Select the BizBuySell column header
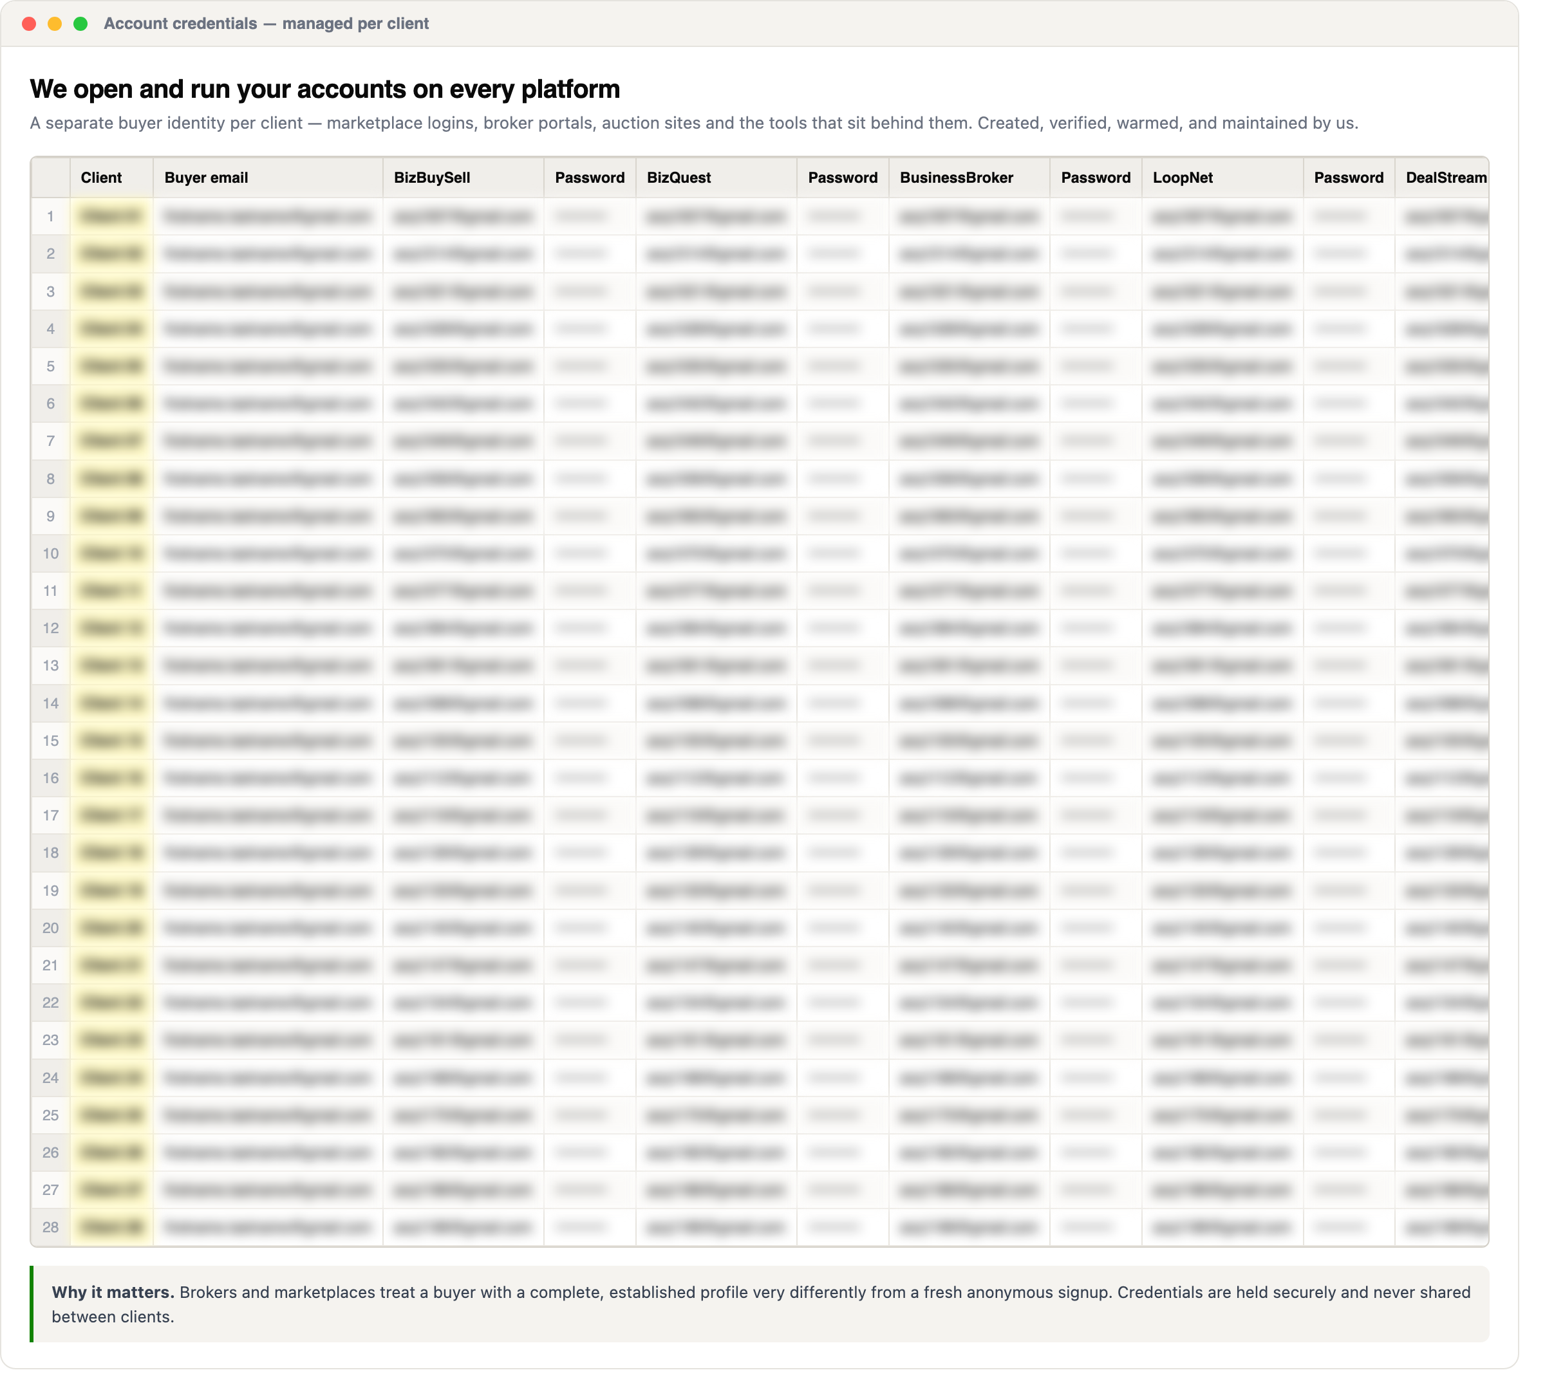Image resolution: width=1545 pixels, height=1379 pixels. [464, 178]
